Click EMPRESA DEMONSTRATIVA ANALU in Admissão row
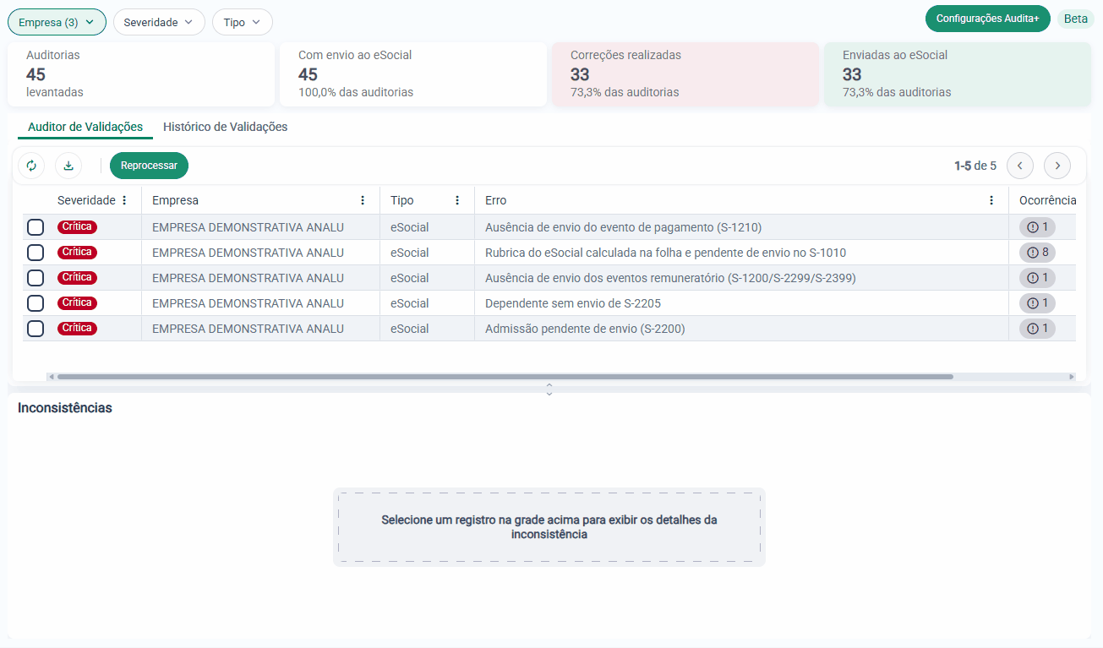 (248, 329)
